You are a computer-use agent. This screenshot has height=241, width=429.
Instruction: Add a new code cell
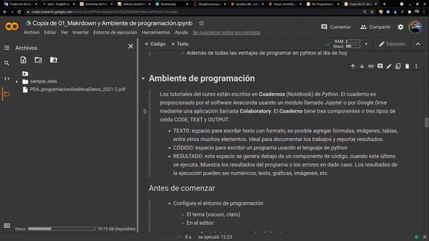click(x=155, y=44)
